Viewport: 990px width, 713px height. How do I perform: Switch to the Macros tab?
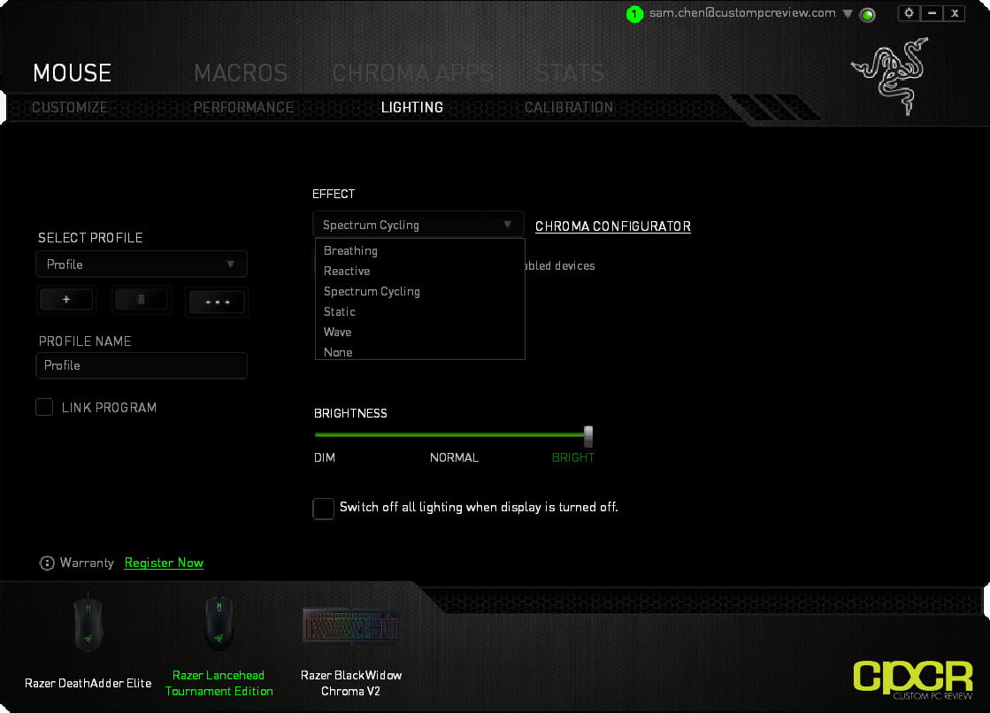pyautogui.click(x=241, y=73)
